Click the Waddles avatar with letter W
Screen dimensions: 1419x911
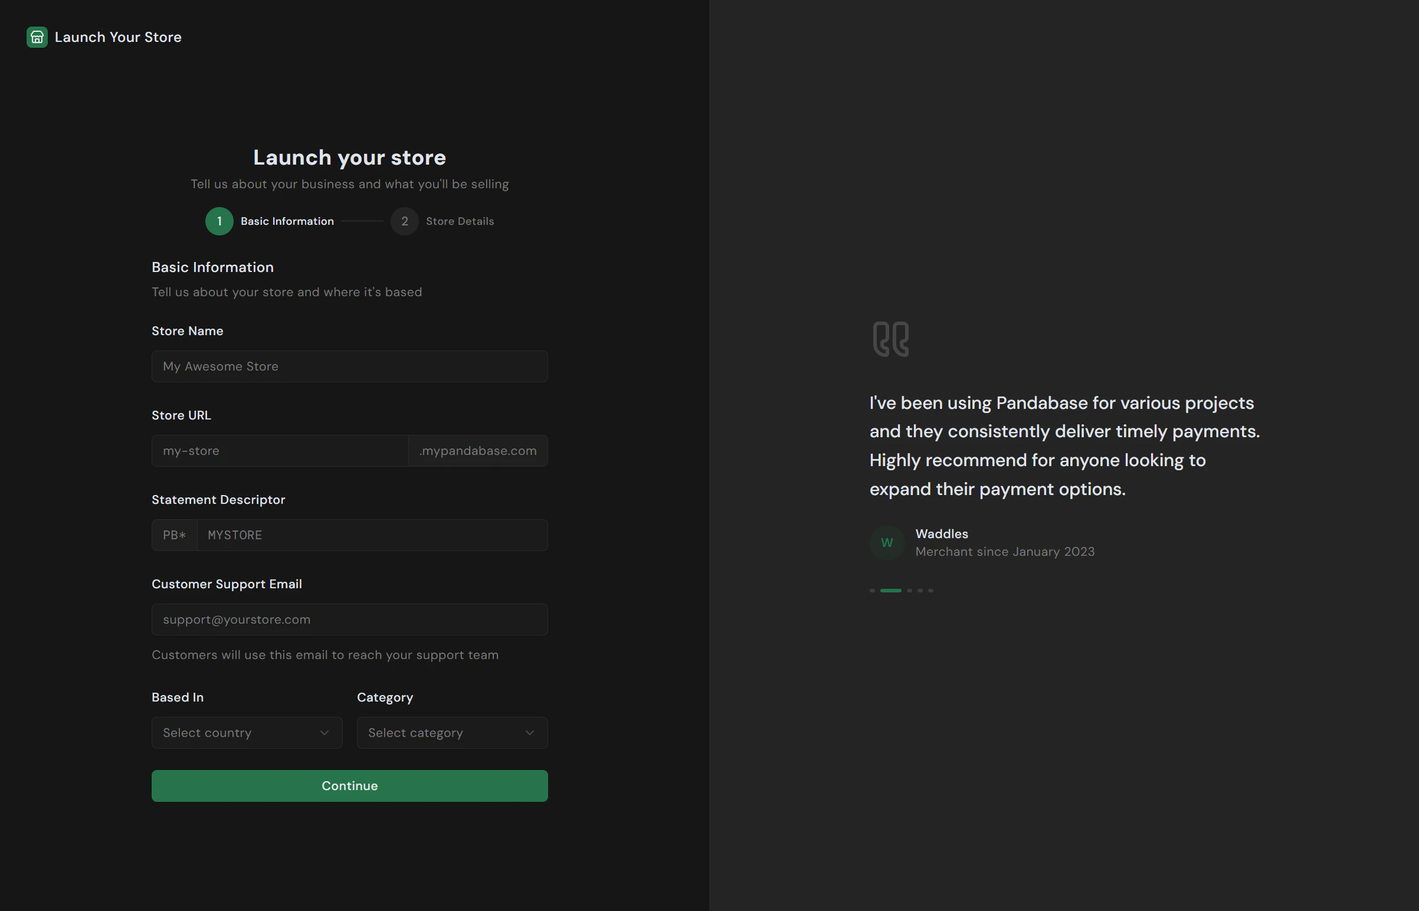click(887, 542)
